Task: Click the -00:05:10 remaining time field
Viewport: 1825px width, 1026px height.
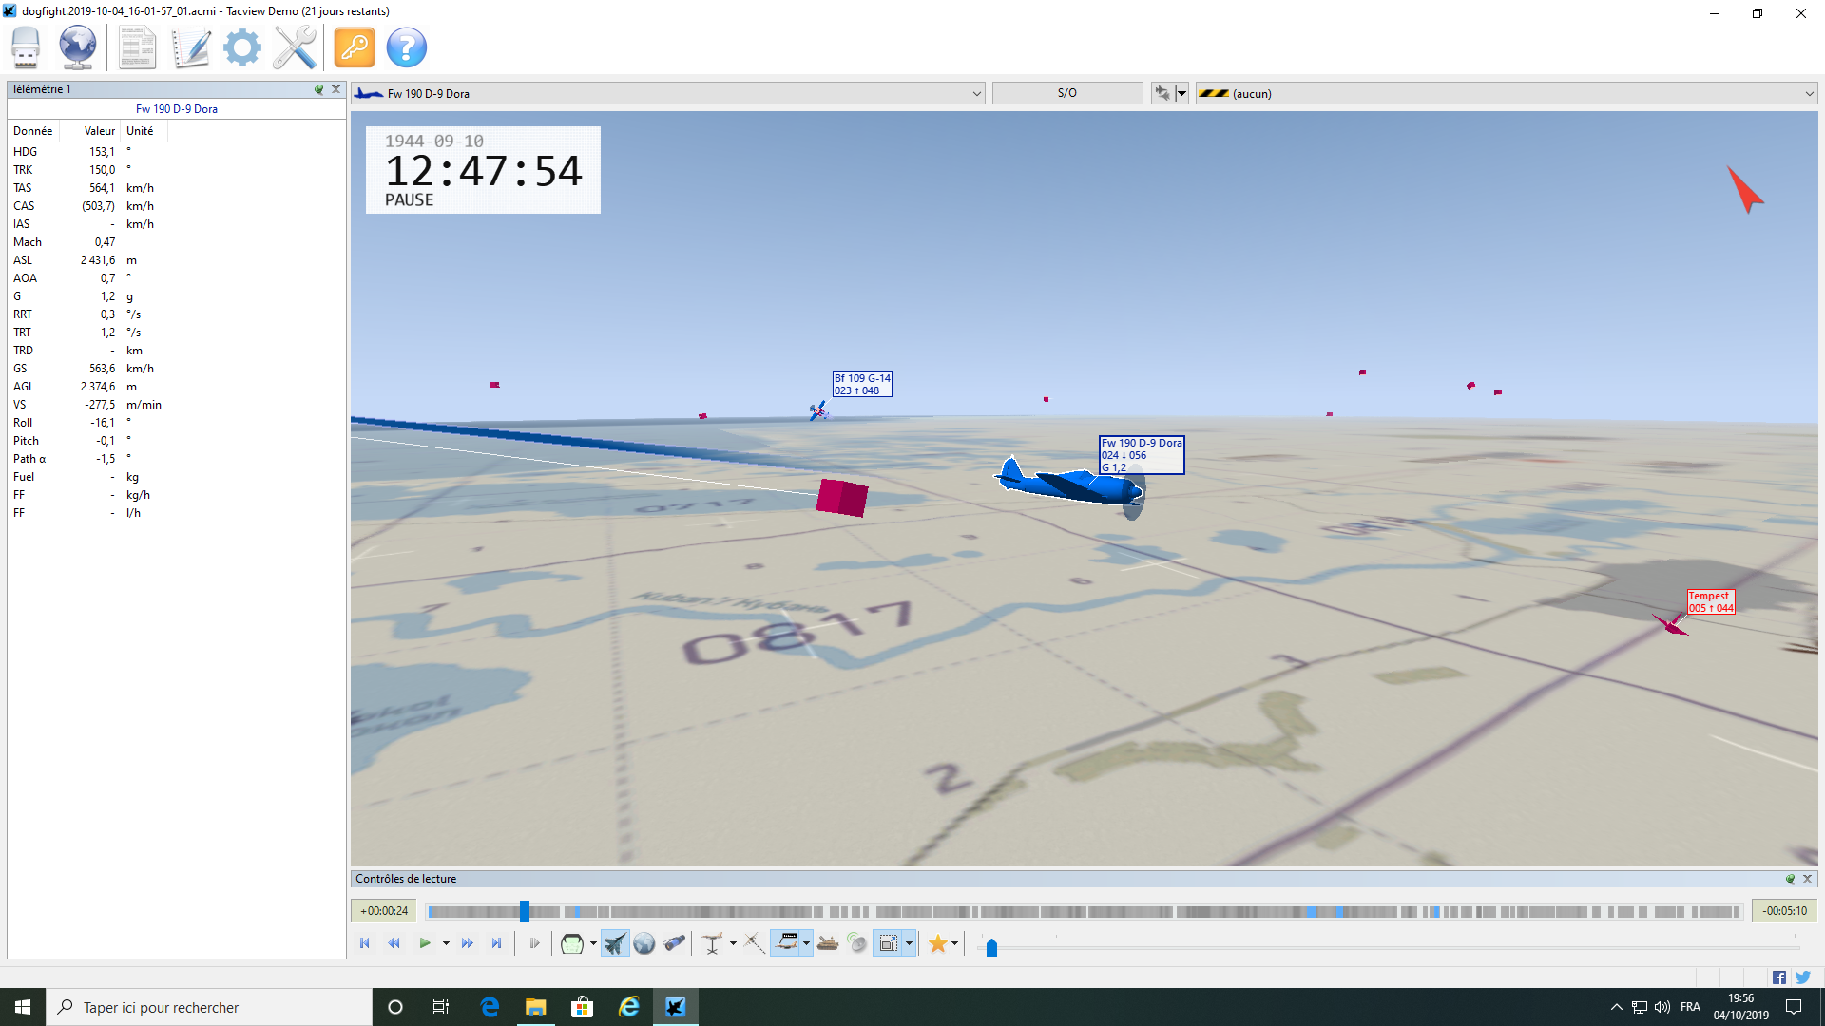Action: [1784, 911]
